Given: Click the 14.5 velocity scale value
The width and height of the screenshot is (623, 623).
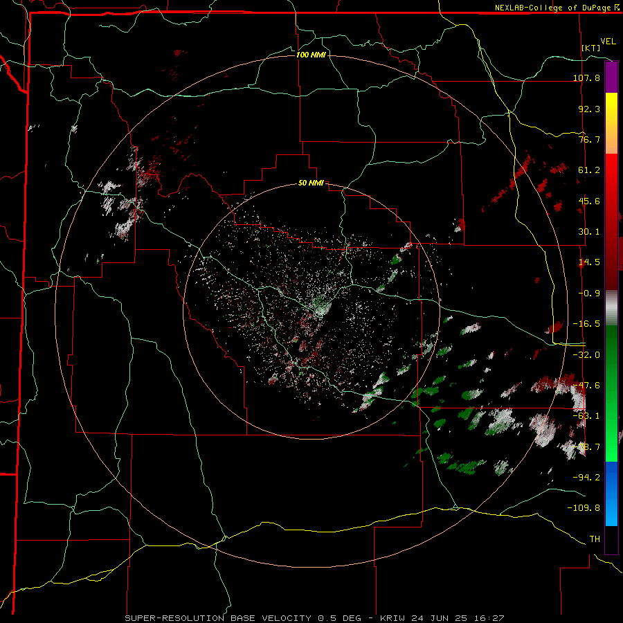Looking at the screenshot, I should click(589, 262).
